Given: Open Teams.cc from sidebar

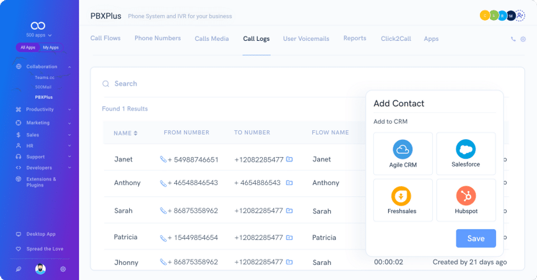Looking at the screenshot, I should pyautogui.click(x=45, y=78).
